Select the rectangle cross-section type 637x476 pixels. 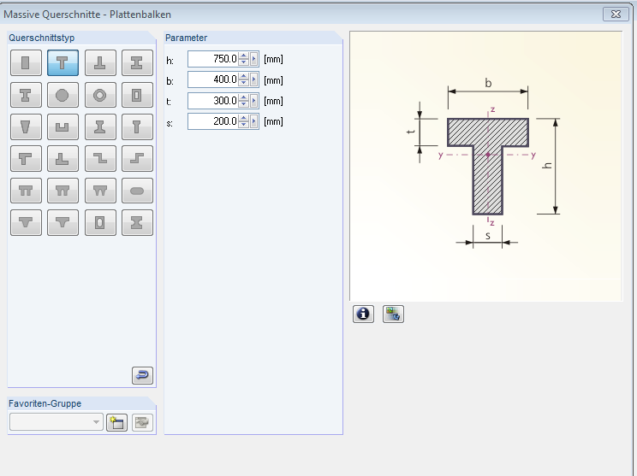26,62
